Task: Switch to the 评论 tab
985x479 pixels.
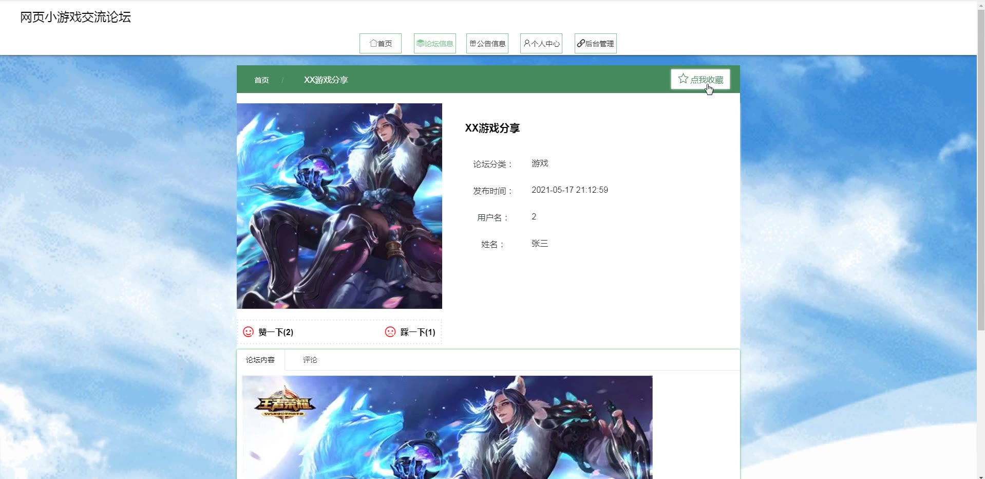Action: coord(310,360)
